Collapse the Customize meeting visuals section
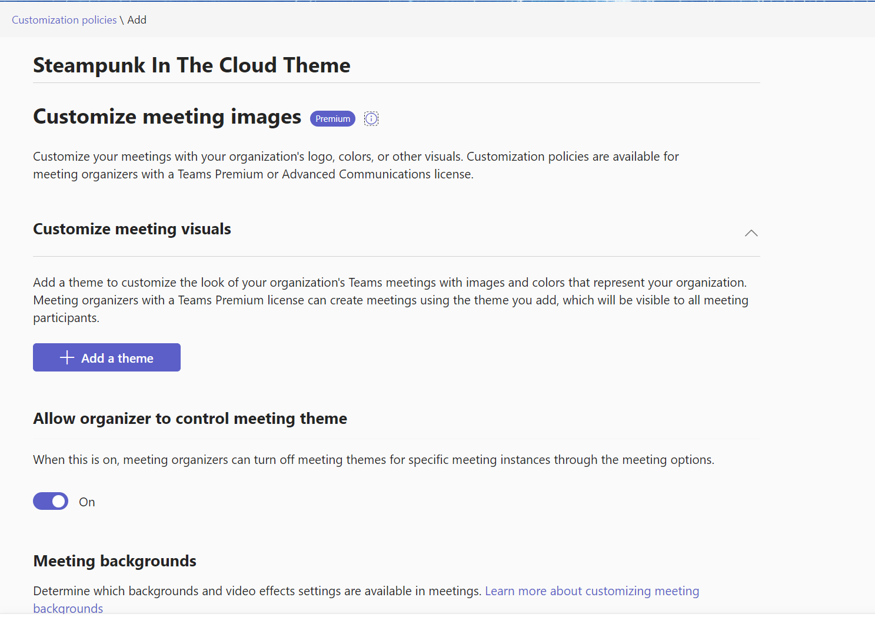The width and height of the screenshot is (875, 617). click(751, 233)
